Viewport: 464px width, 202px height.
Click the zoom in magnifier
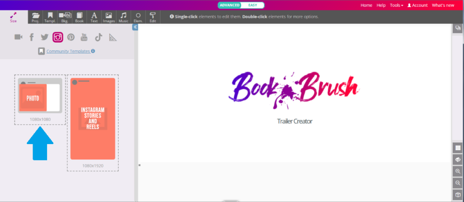pos(458,171)
